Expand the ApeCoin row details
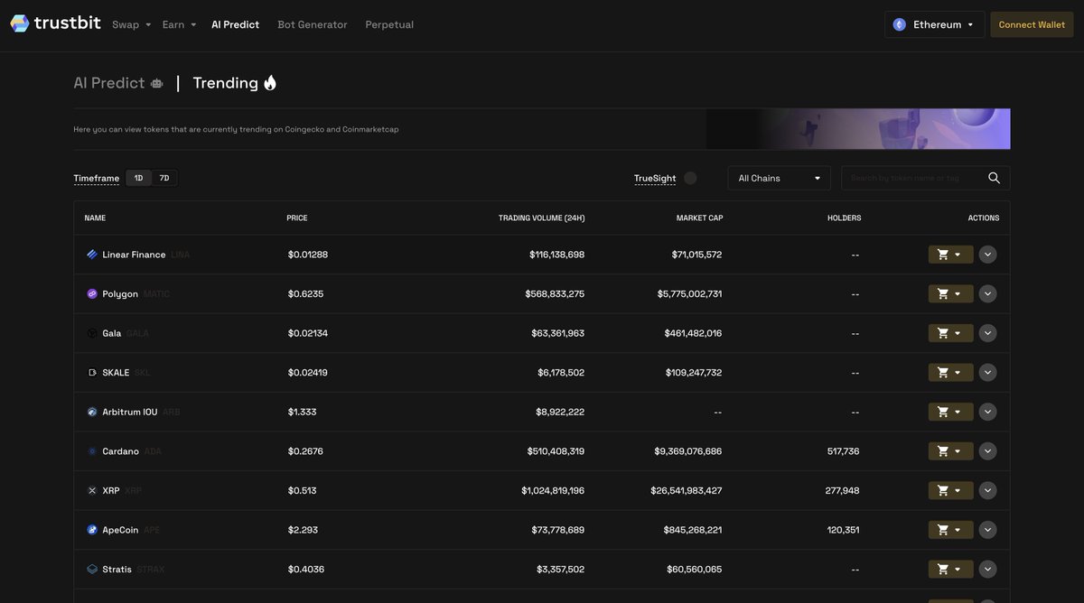Screen dimensions: 1084x603 [988, 530]
